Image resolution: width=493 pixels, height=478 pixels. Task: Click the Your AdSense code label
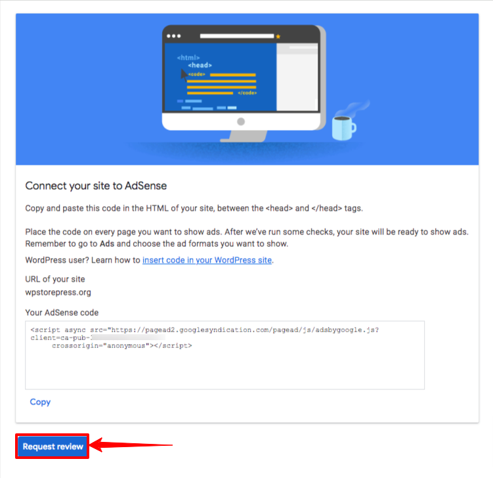coord(62,313)
